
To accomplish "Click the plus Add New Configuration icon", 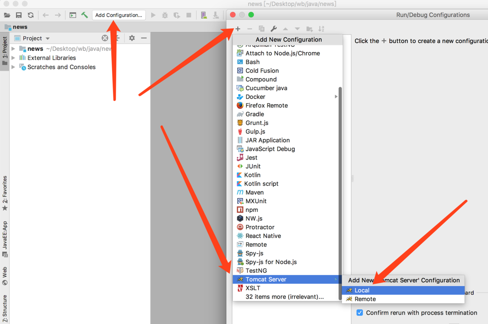I will point(238,29).
